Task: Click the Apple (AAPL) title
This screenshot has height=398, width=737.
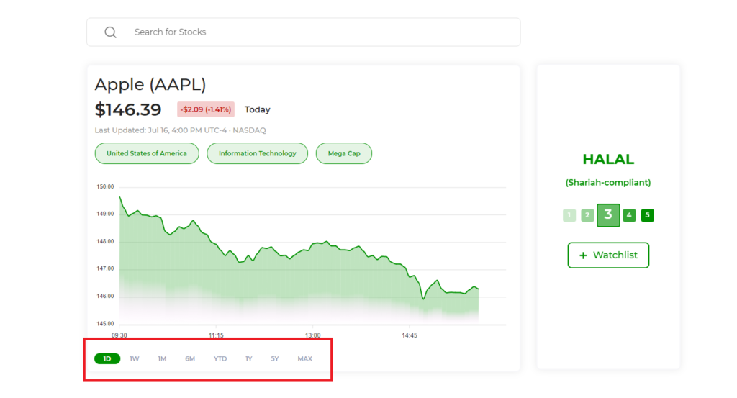Action: [x=150, y=85]
